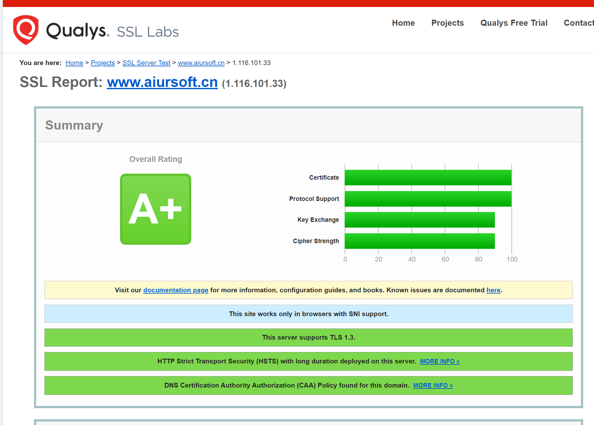Follow the Home breadcrumb link
Viewport: 594px width, 425px height.
(74, 63)
